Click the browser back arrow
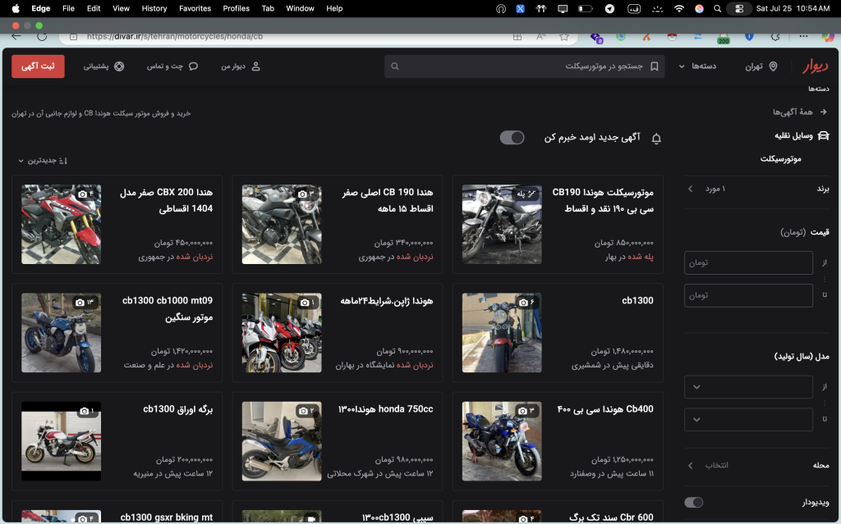Image resolution: width=841 pixels, height=524 pixels. (16, 36)
